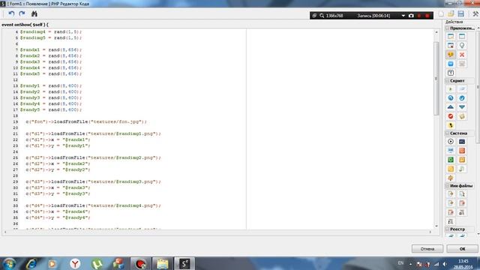This screenshot has width=480, height=270.
Task: Collapse the Имя файлы actions group
Action: tap(447, 186)
